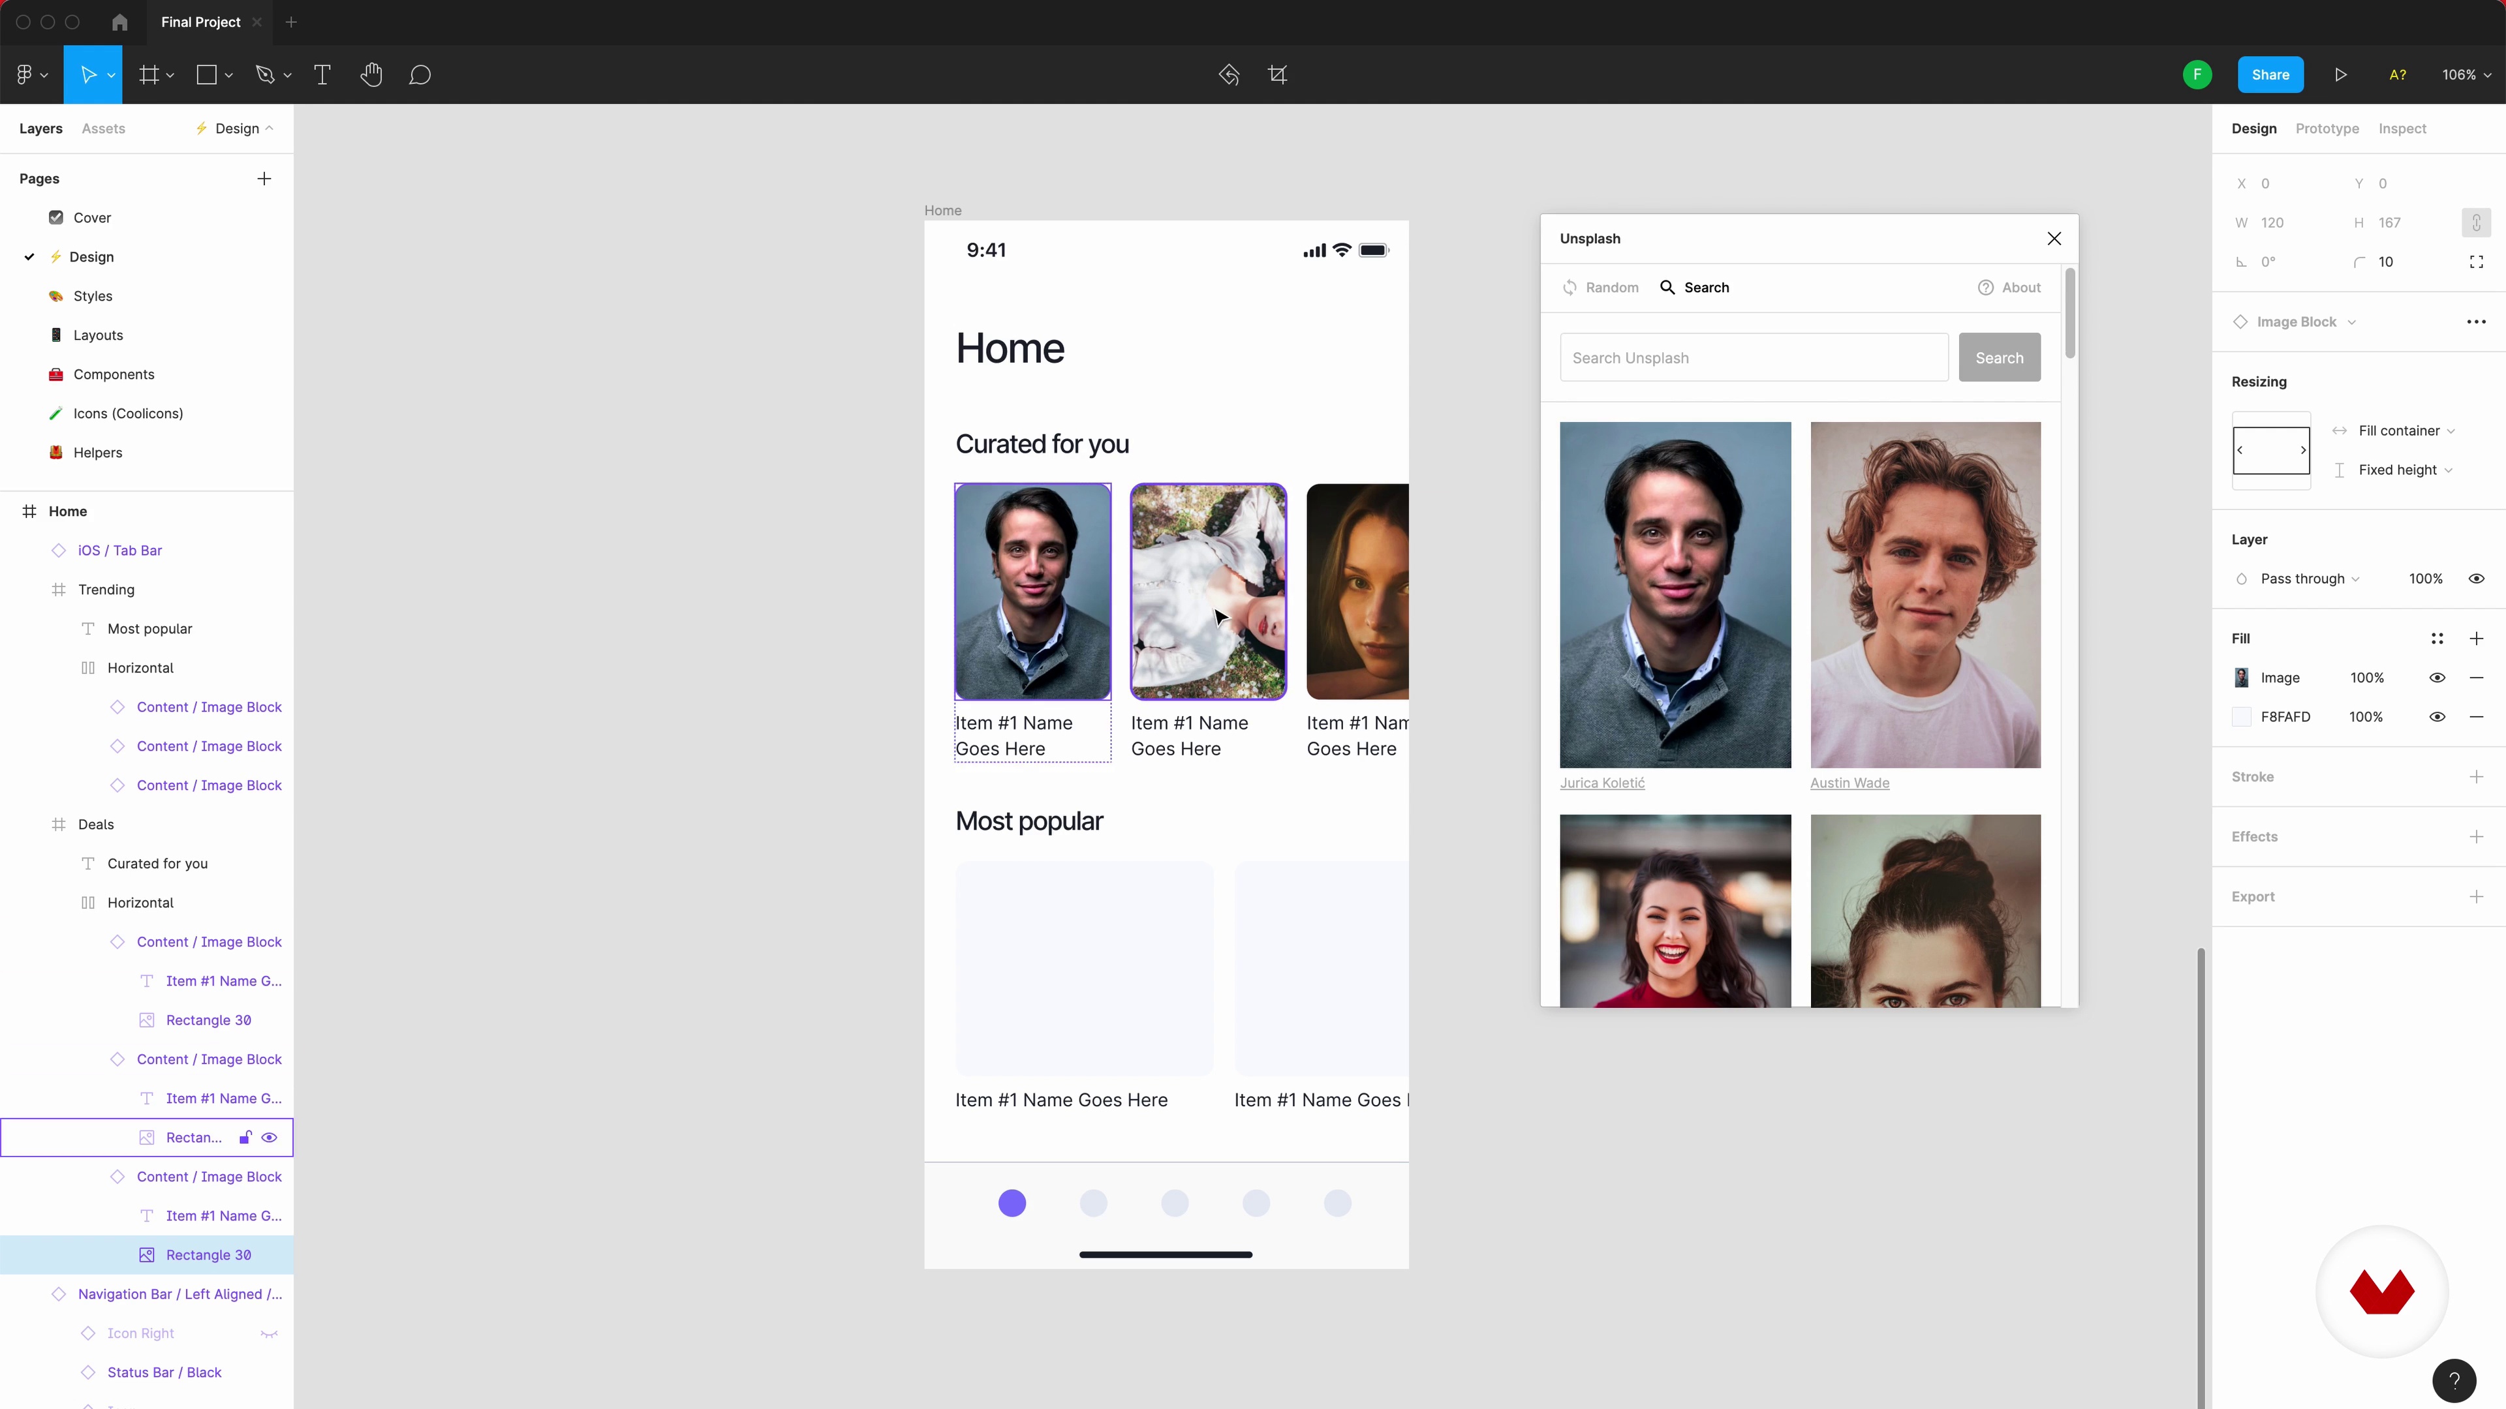Open missing fonts A? indicator
This screenshot has width=2506, height=1409.
click(x=2398, y=75)
